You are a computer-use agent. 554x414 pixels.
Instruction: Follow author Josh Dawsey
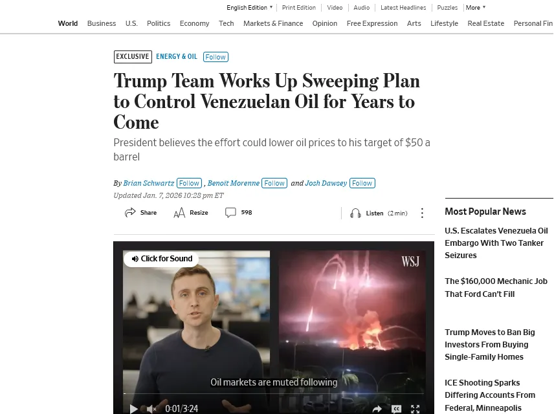[x=362, y=183]
